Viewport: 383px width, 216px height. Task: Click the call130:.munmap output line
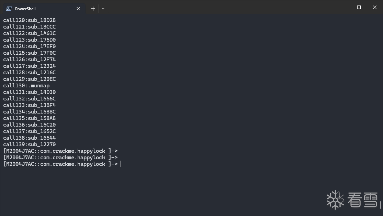[26, 86]
